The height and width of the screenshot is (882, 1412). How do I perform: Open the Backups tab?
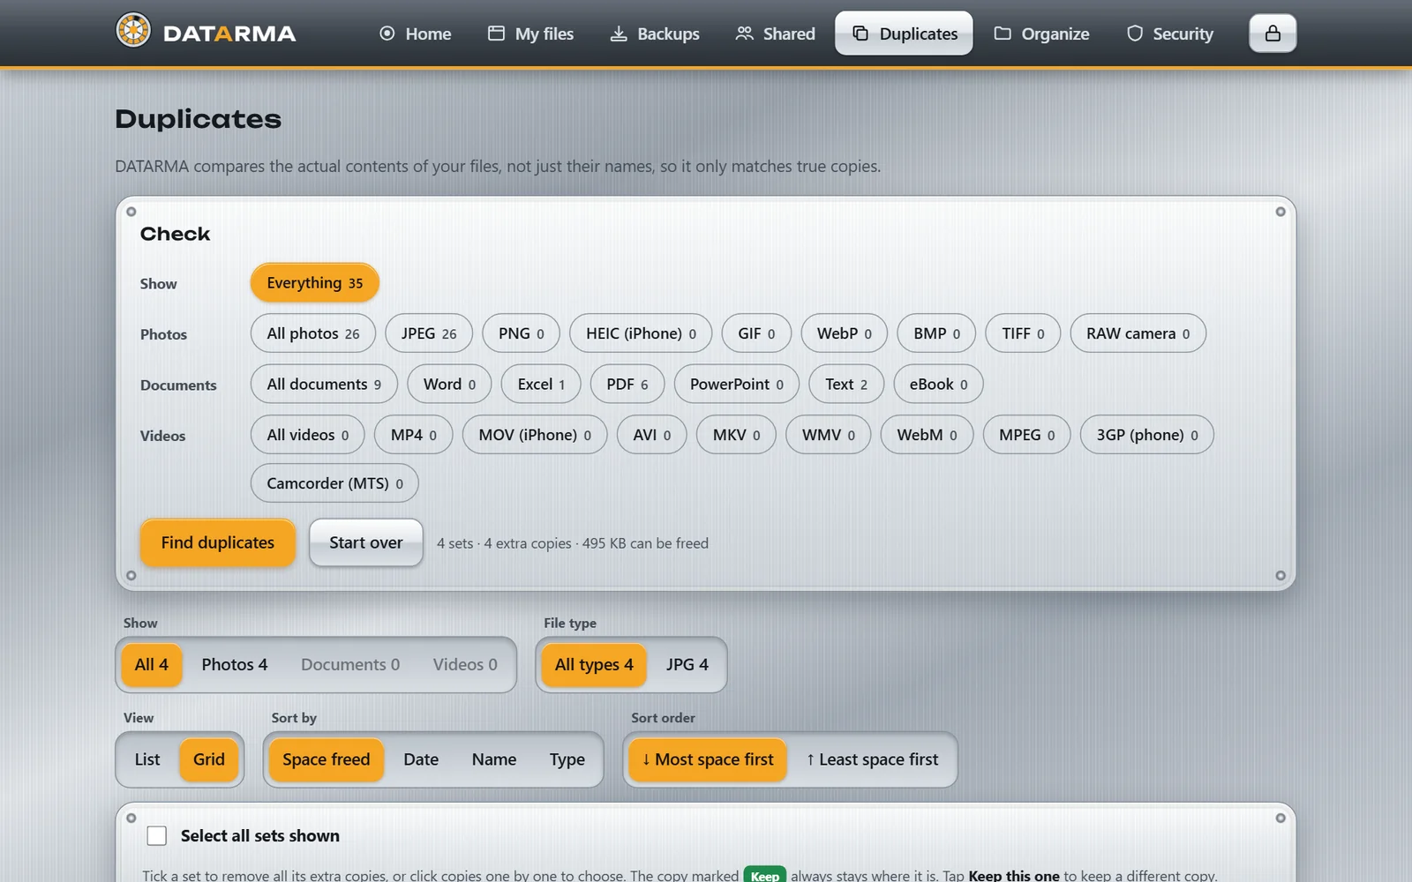click(655, 34)
